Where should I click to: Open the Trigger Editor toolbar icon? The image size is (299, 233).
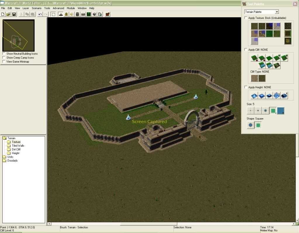(66, 14)
